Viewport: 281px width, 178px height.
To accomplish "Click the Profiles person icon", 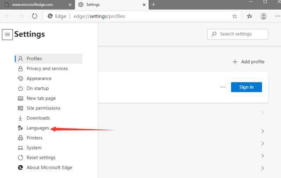I will pyautogui.click(x=21, y=59).
